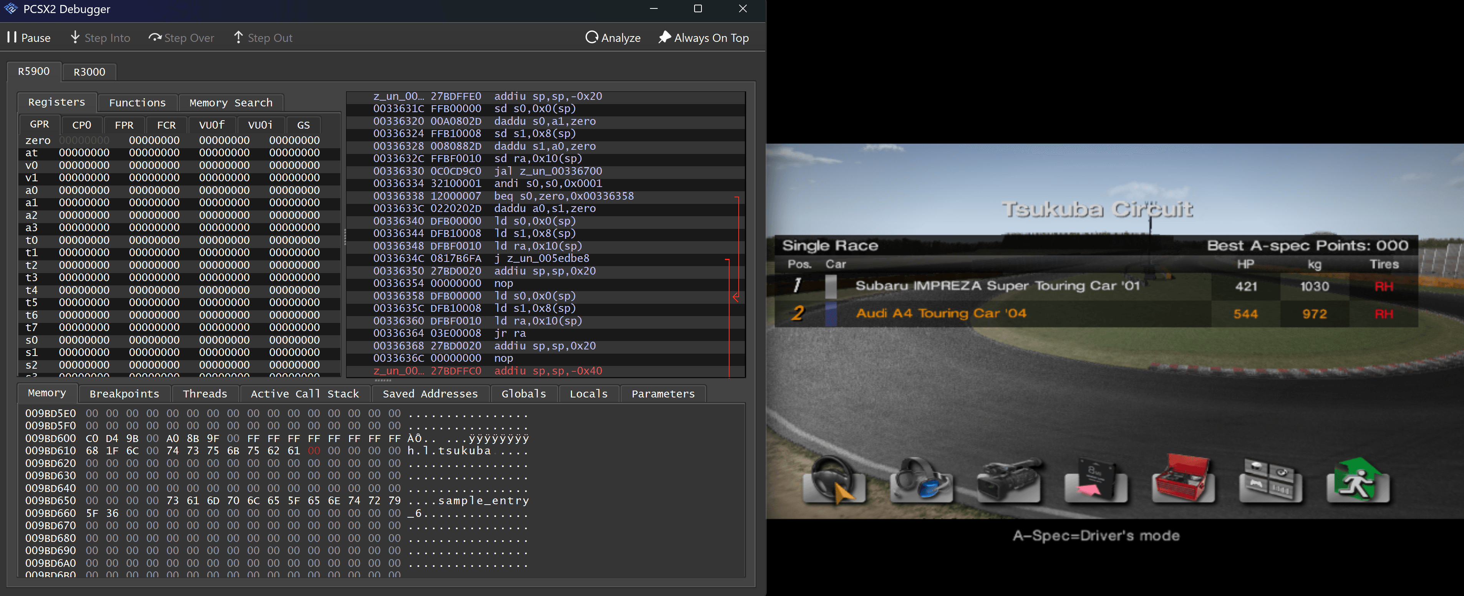
Task: Run Analyze from the toolbar
Action: coord(613,38)
